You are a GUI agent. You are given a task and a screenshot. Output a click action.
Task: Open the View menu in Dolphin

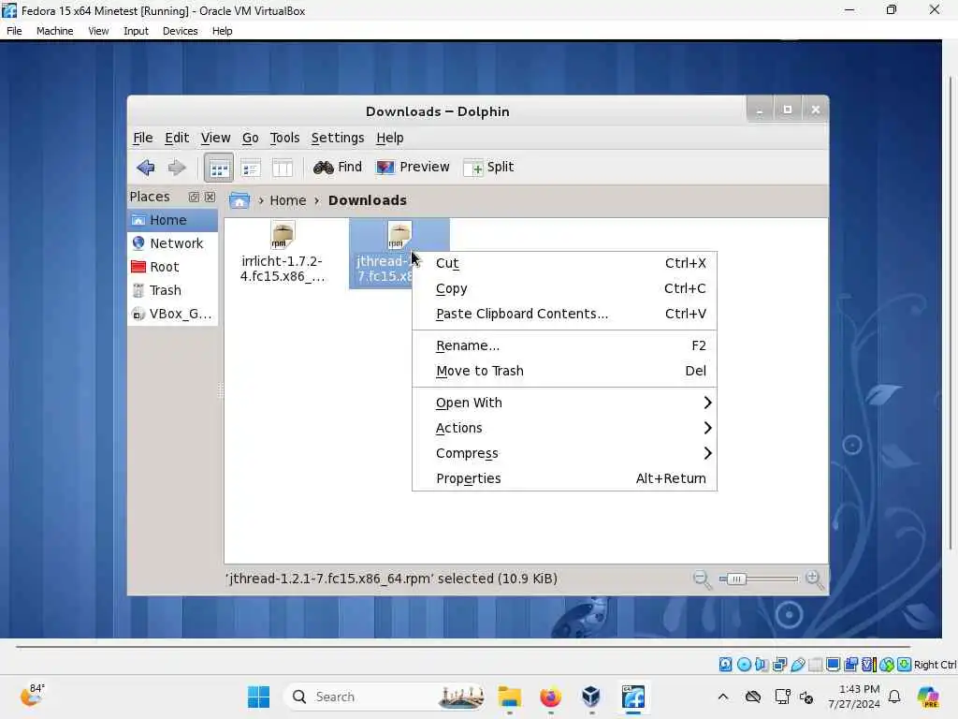click(x=216, y=138)
